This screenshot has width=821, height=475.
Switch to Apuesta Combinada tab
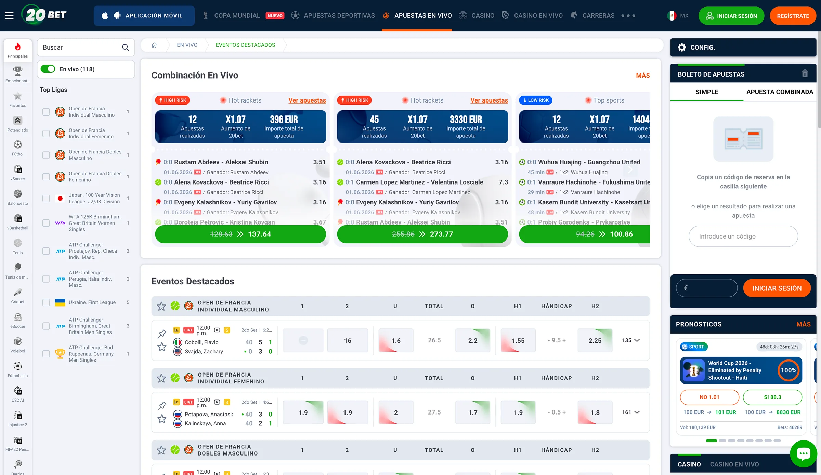pyautogui.click(x=780, y=92)
